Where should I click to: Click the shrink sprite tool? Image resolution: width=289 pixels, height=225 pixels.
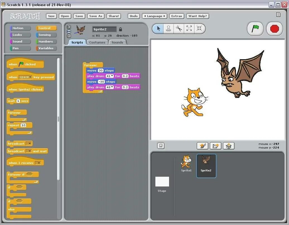point(200,28)
